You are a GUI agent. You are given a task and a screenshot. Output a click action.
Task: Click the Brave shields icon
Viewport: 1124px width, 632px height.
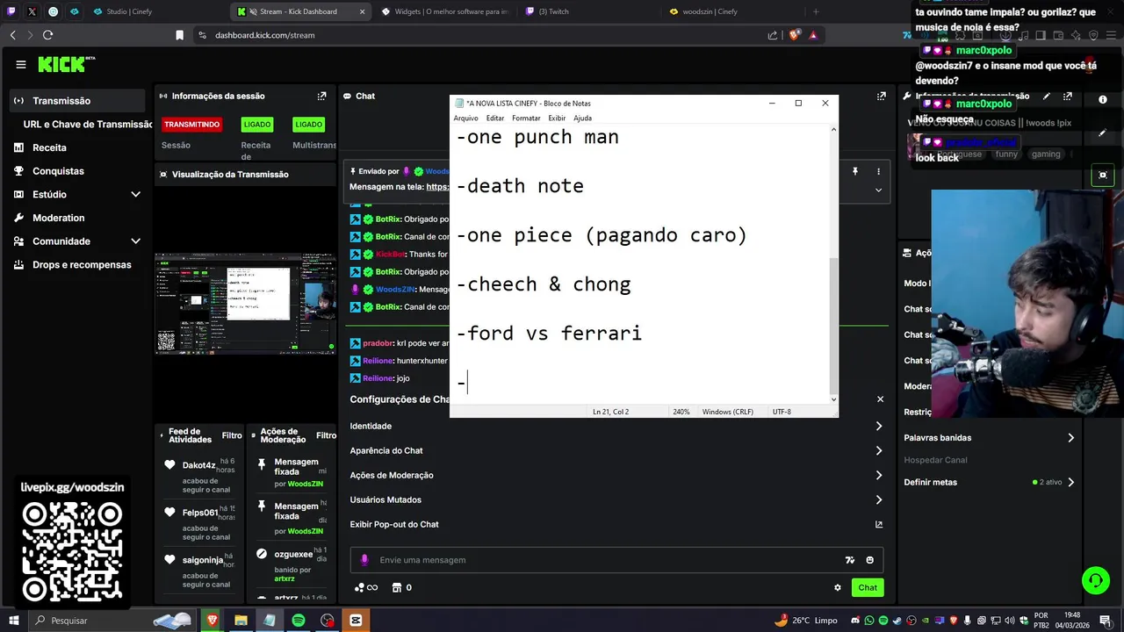(x=795, y=35)
